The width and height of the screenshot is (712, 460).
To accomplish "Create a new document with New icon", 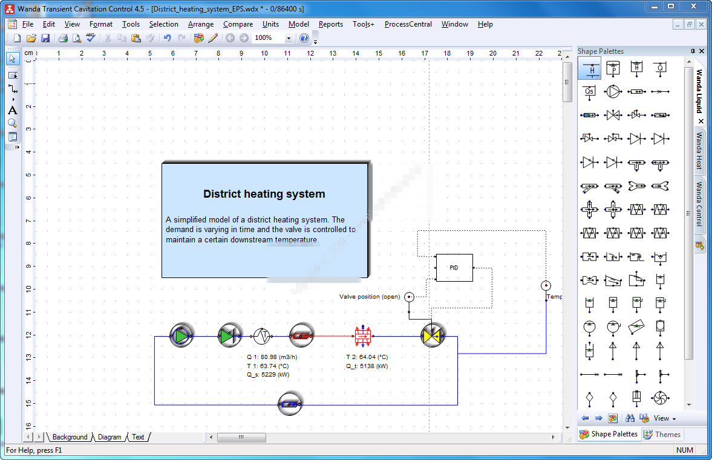I will (x=17, y=38).
